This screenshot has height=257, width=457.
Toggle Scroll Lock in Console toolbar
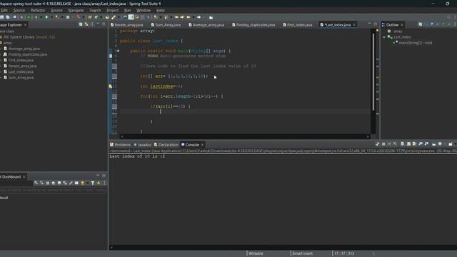408,144
